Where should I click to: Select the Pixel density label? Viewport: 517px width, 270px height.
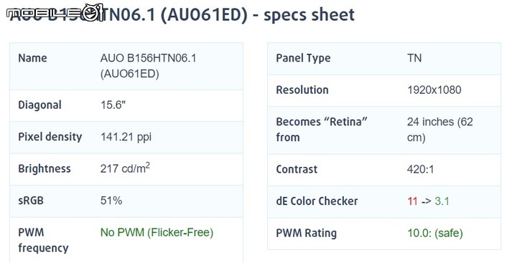[x=50, y=137]
